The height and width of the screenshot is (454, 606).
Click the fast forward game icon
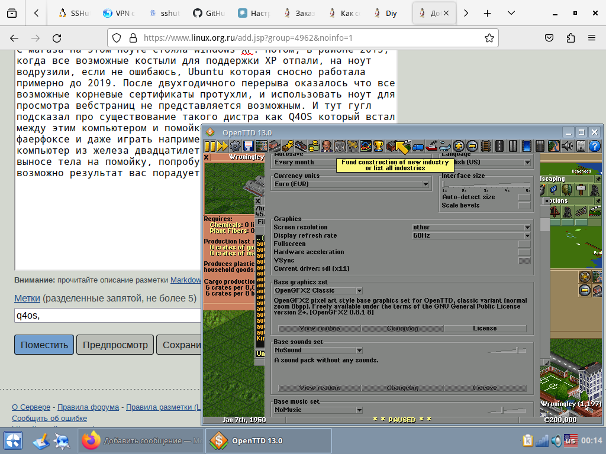223,147
